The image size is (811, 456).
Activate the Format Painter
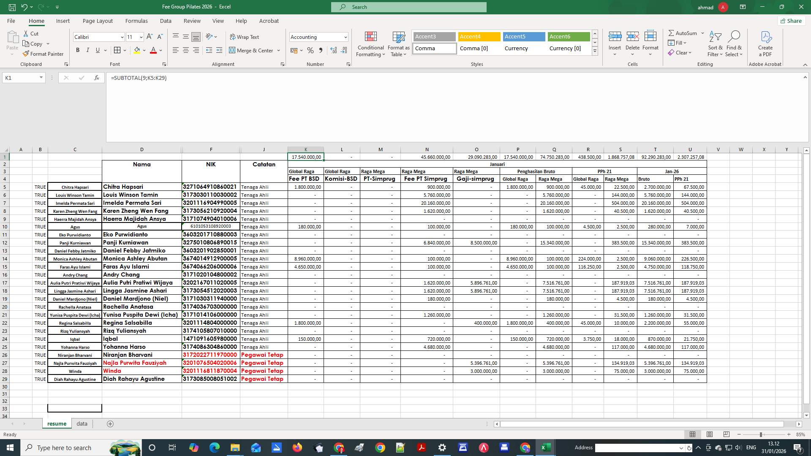(x=44, y=54)
